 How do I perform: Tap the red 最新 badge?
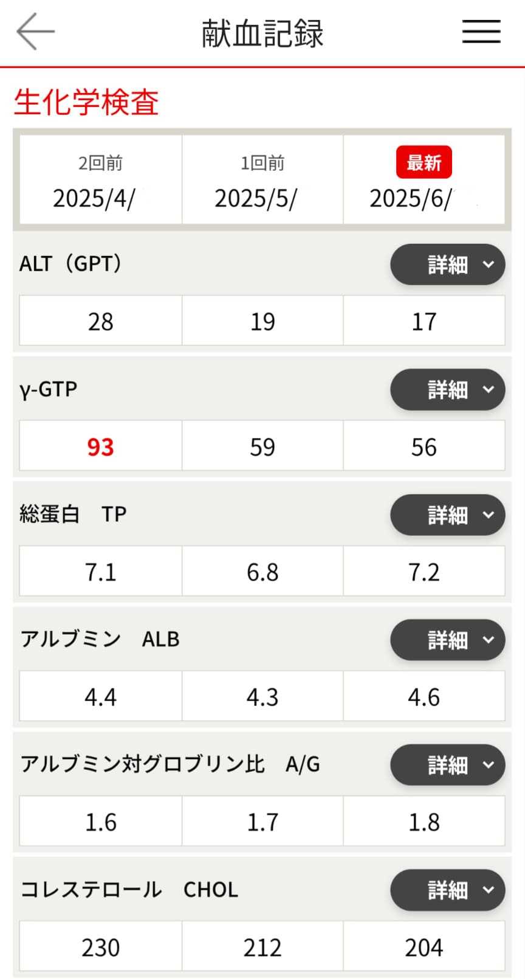pyautogui.click(x=424, y=162)
